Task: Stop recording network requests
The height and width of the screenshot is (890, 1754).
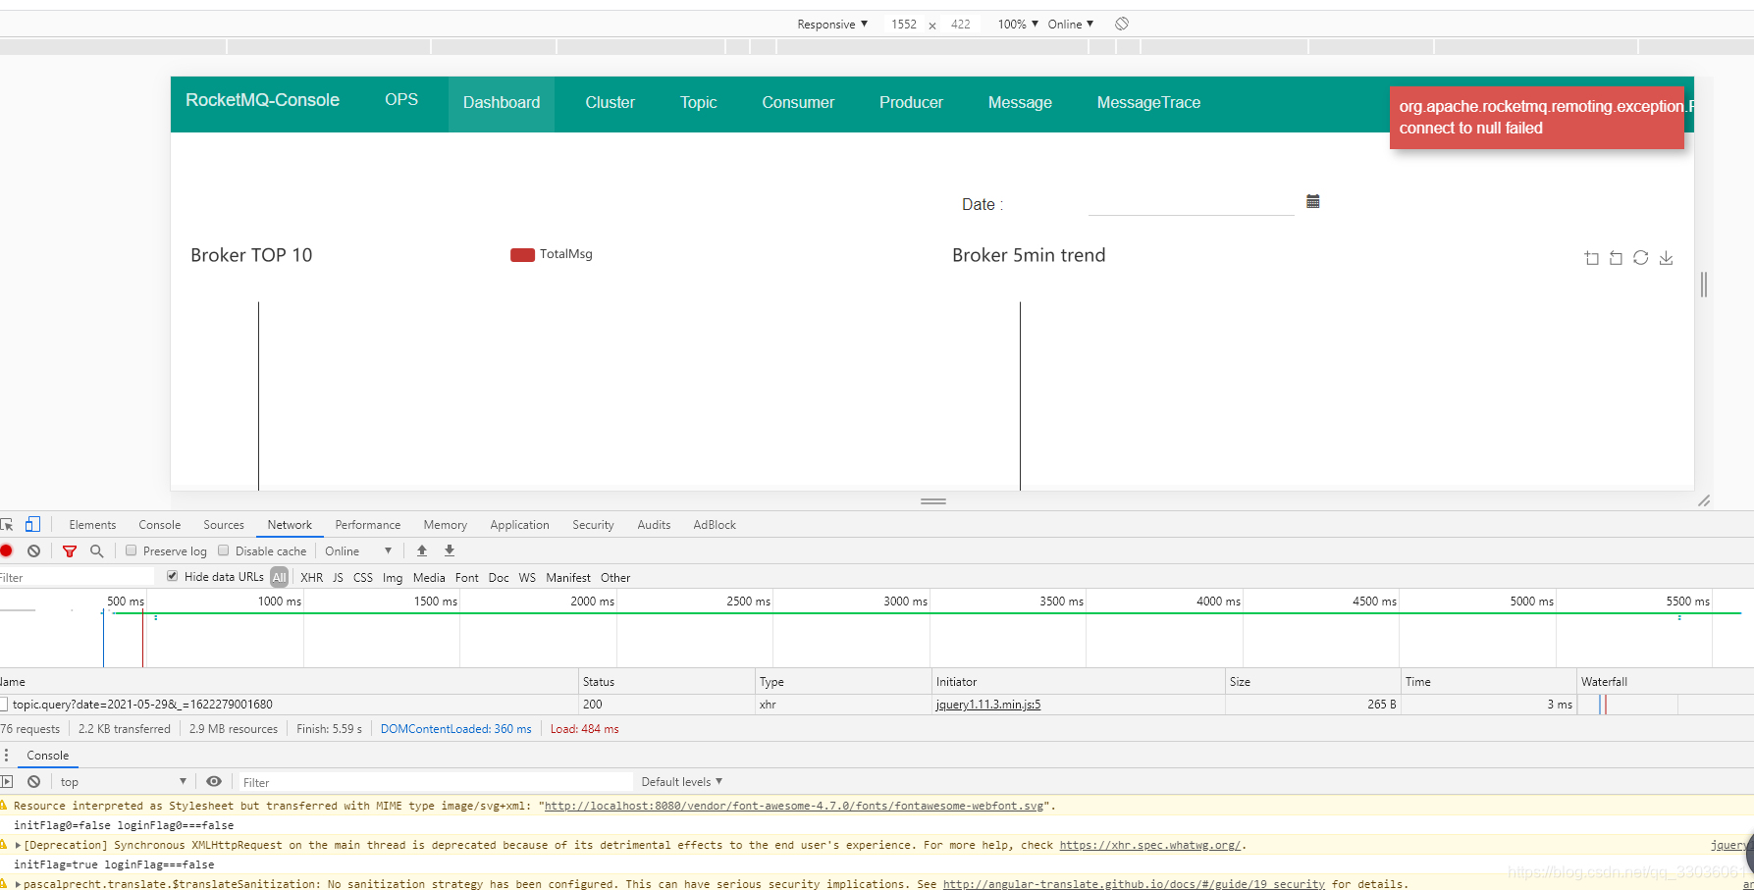Action: click(7, 550)
